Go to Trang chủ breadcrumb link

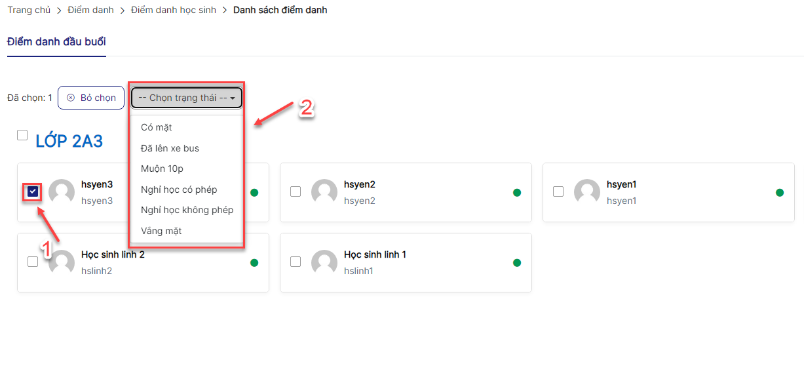click(x=29, y=10)
